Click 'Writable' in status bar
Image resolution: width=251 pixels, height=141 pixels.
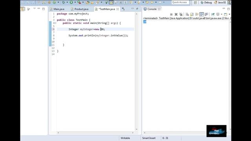pyautogui.click(x=125, y=138)
